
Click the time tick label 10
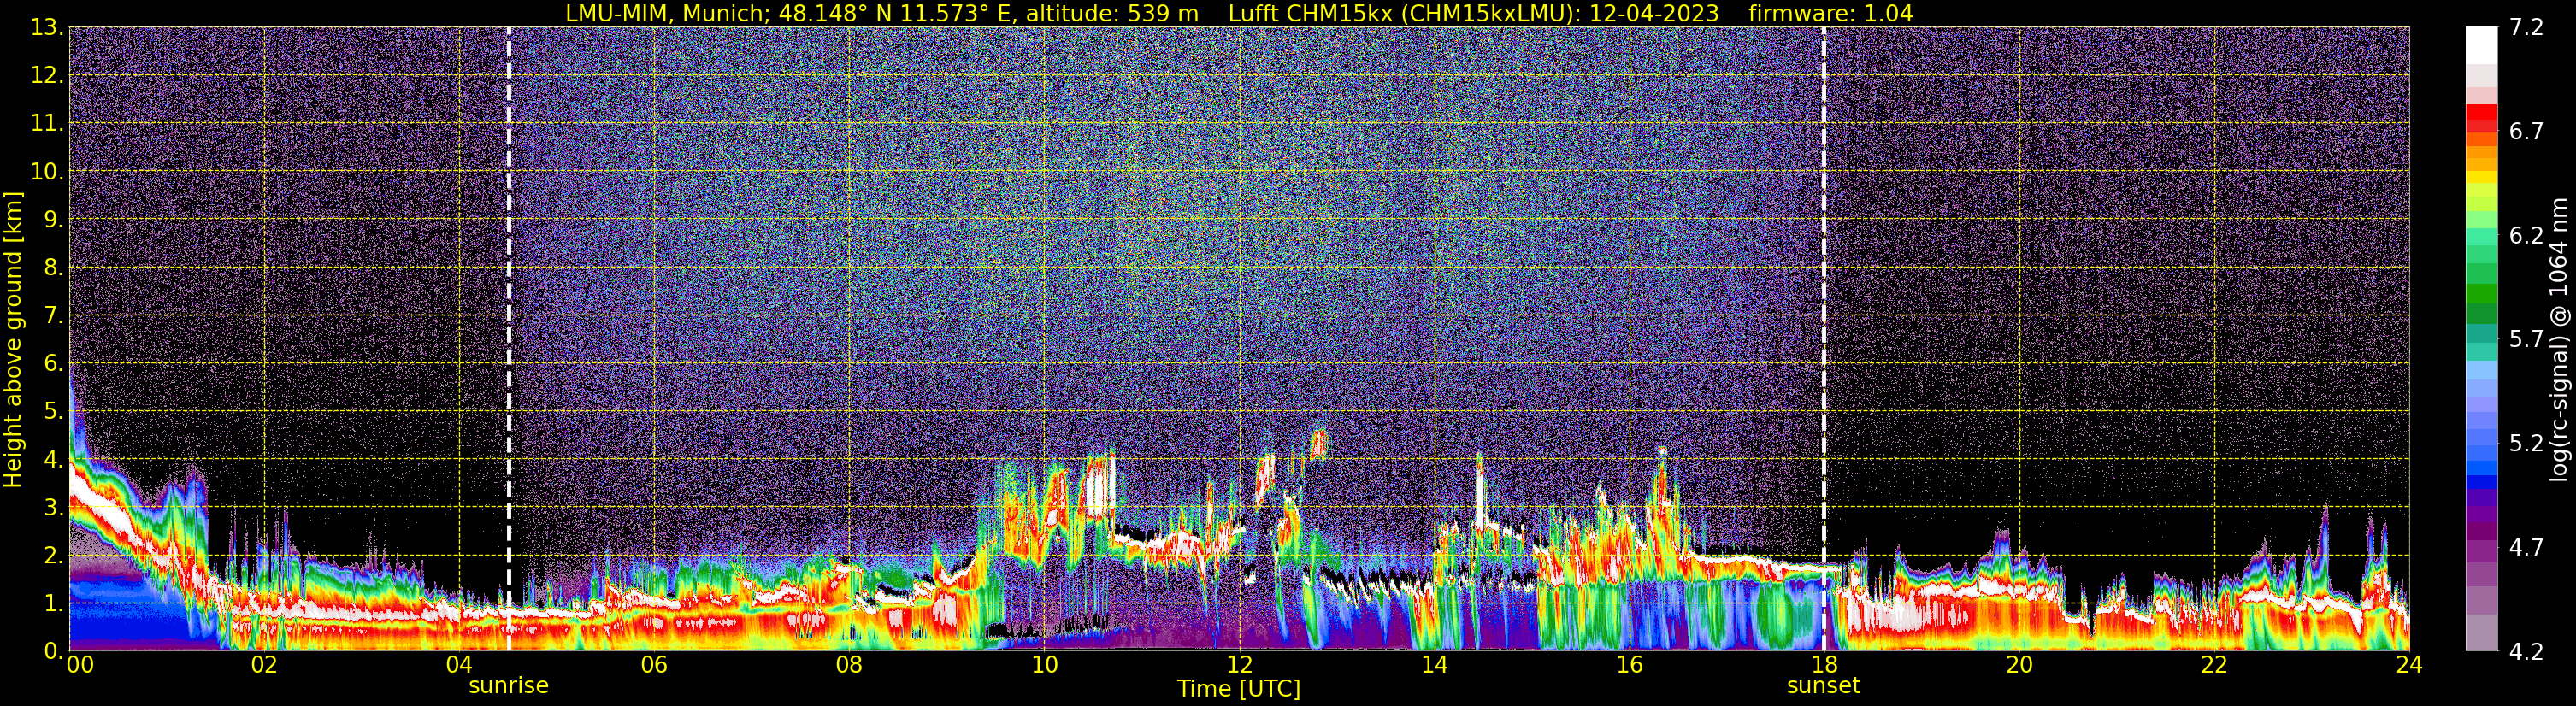[x=1043, y=666]
